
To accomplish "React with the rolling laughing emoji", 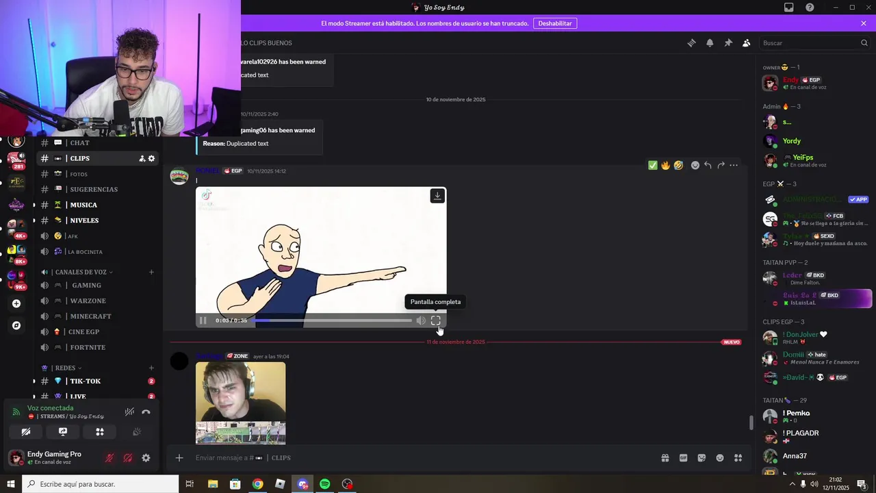I will coord(678,165).
